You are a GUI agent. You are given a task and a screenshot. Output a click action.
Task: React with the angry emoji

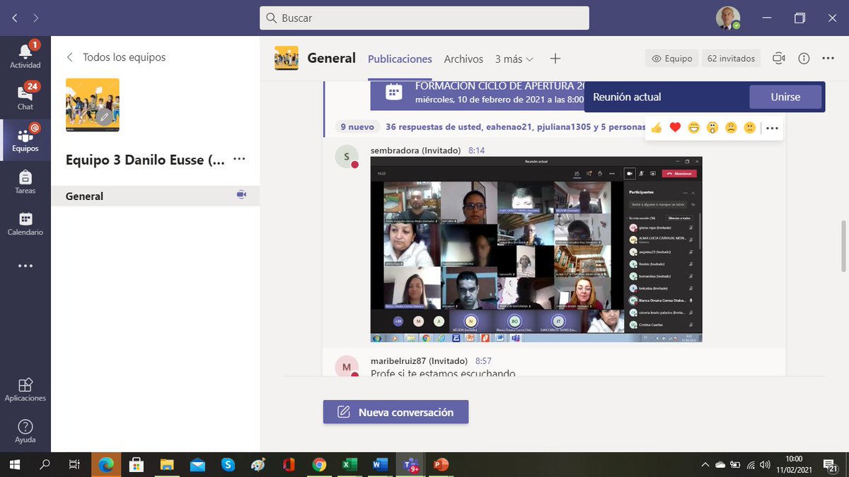(x=750, y=128)
